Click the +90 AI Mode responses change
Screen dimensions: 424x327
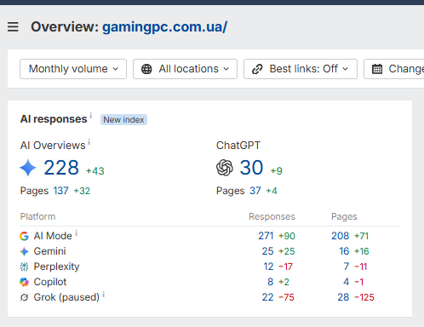tap(287, 236)
